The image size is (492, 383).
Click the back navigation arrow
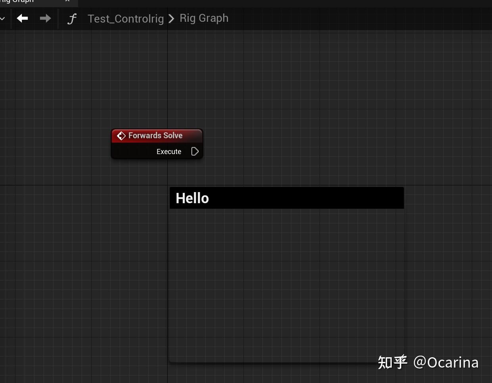pyautogui.click(x=22, y=18)
